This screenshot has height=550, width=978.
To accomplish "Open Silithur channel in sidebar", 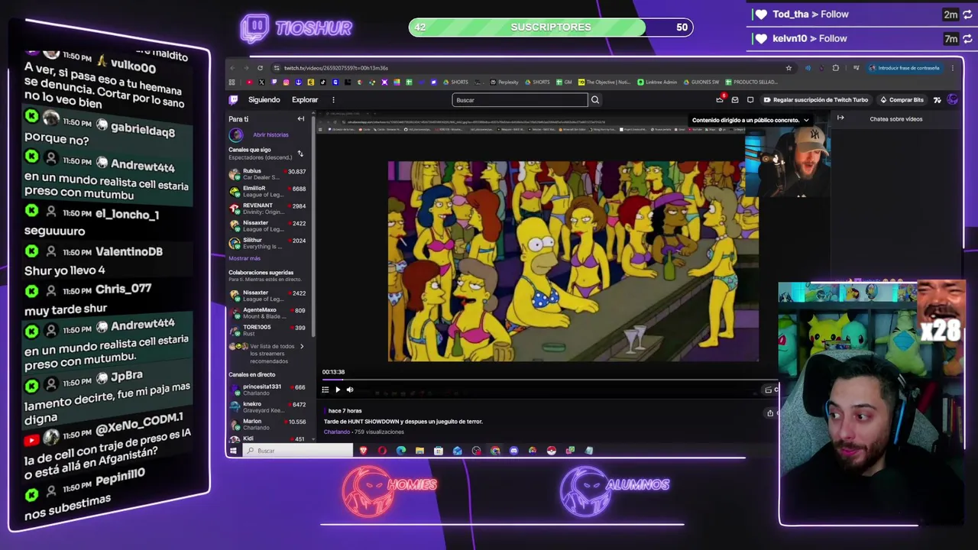I will tap(267, 243).
